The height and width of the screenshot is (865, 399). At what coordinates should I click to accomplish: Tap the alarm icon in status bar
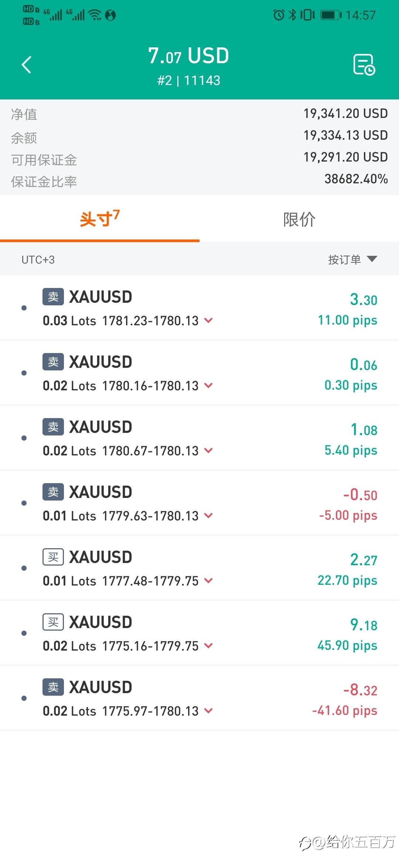tap(279, 15)
